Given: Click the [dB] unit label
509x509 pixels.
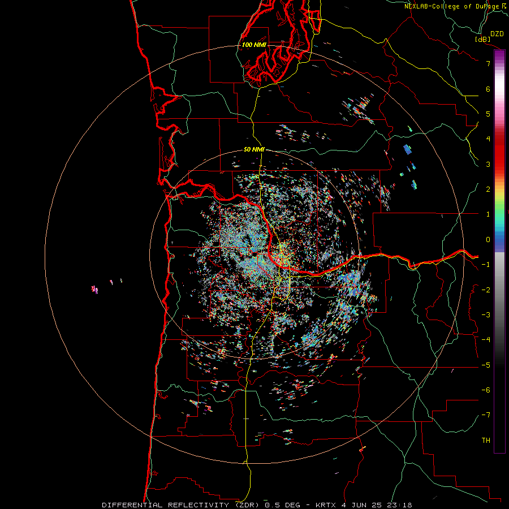Looking at the screenshot, I should click(483, 39).
